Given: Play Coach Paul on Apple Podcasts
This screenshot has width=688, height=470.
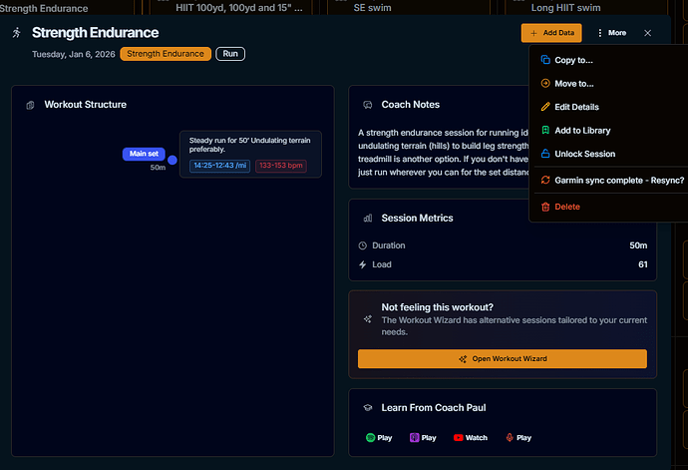Looking at the screenshot, I should click(x=423, y=437).
